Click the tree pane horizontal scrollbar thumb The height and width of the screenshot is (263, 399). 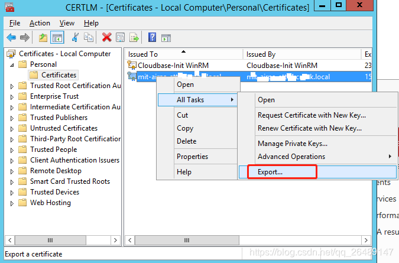pos(50,240)
